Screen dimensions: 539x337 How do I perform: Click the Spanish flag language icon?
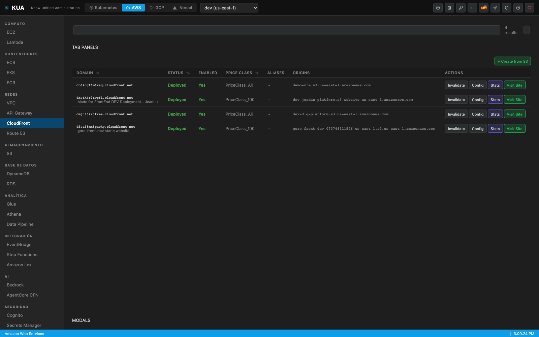click(484, 8)
